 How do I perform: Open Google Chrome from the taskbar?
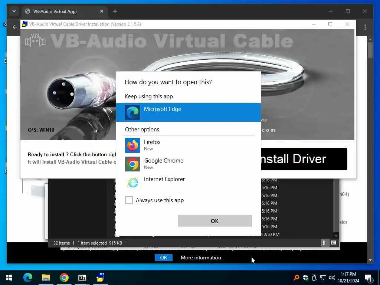coord(64,278)
